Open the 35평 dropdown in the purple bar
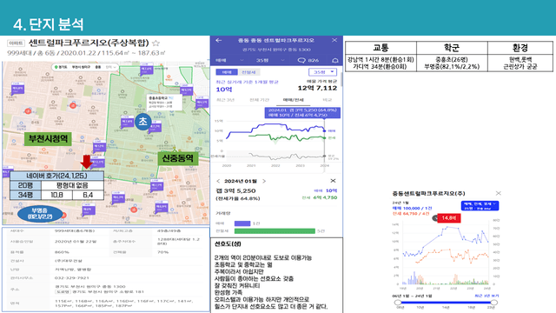 [x=270, y=60]
